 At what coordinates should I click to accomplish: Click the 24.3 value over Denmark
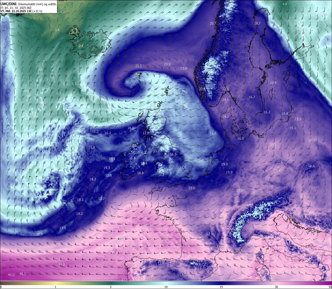coord(225,116)
